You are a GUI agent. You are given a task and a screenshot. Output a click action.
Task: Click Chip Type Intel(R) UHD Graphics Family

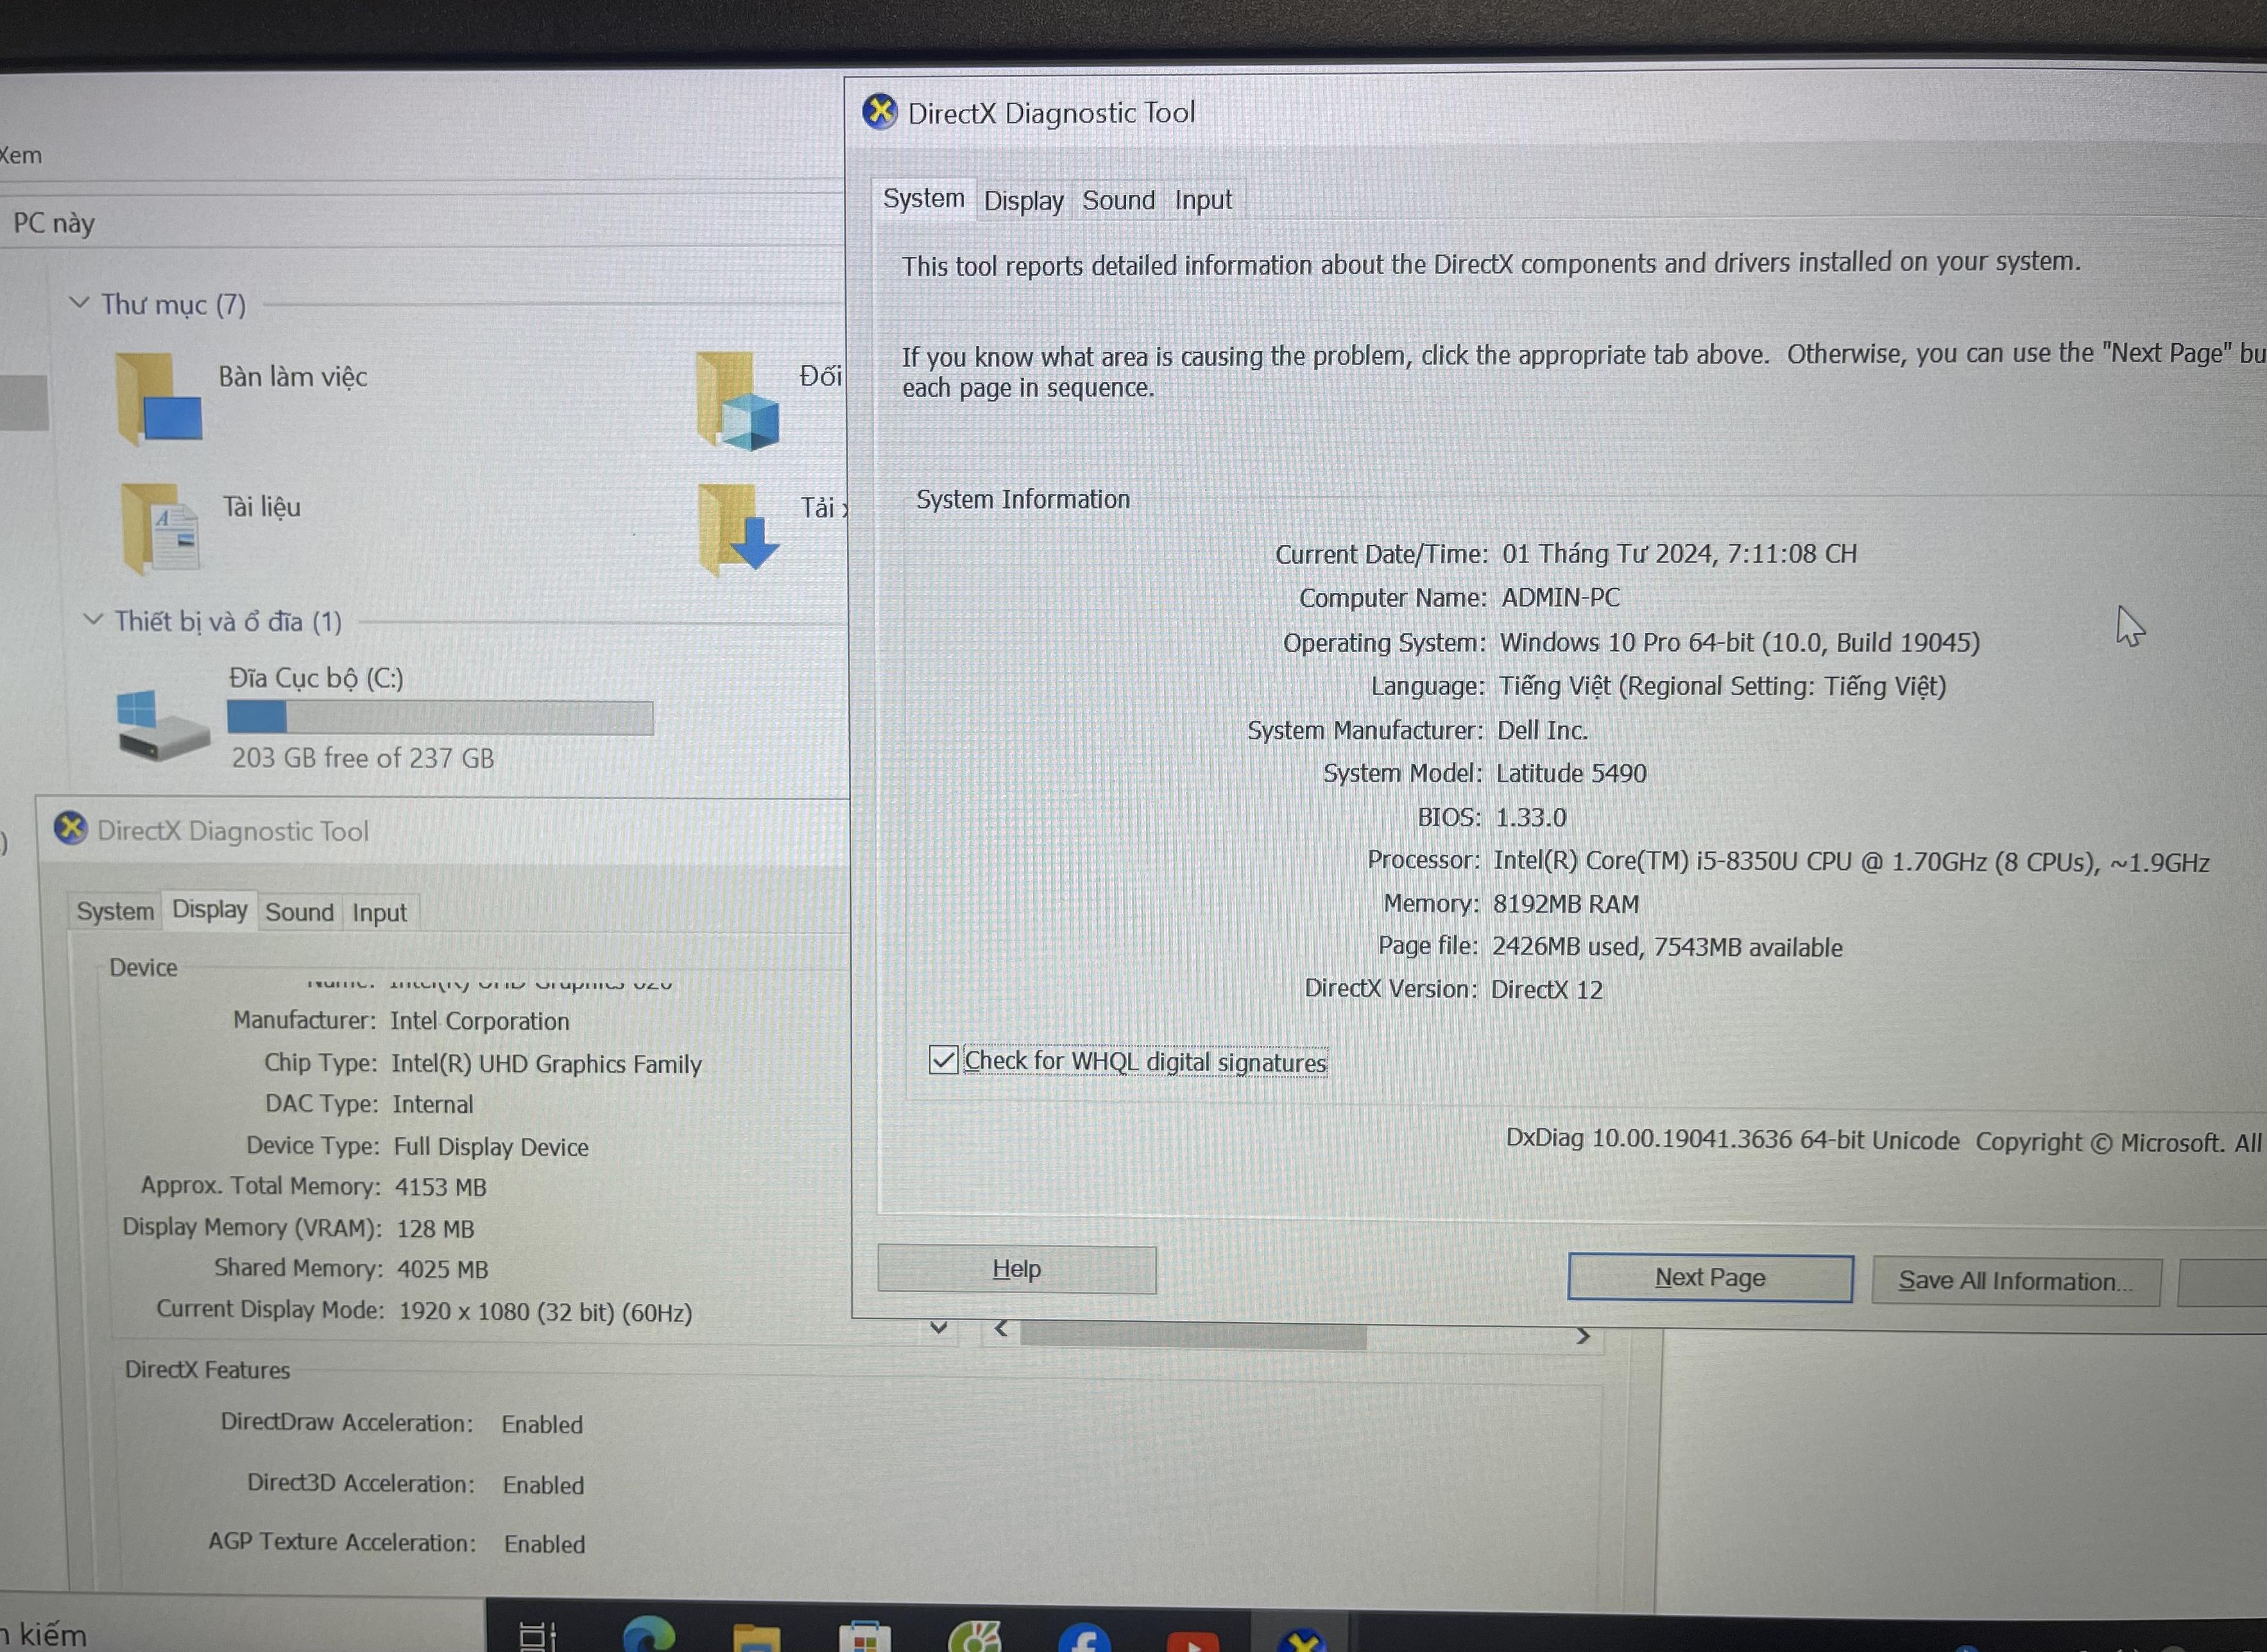click(547, 1063)
